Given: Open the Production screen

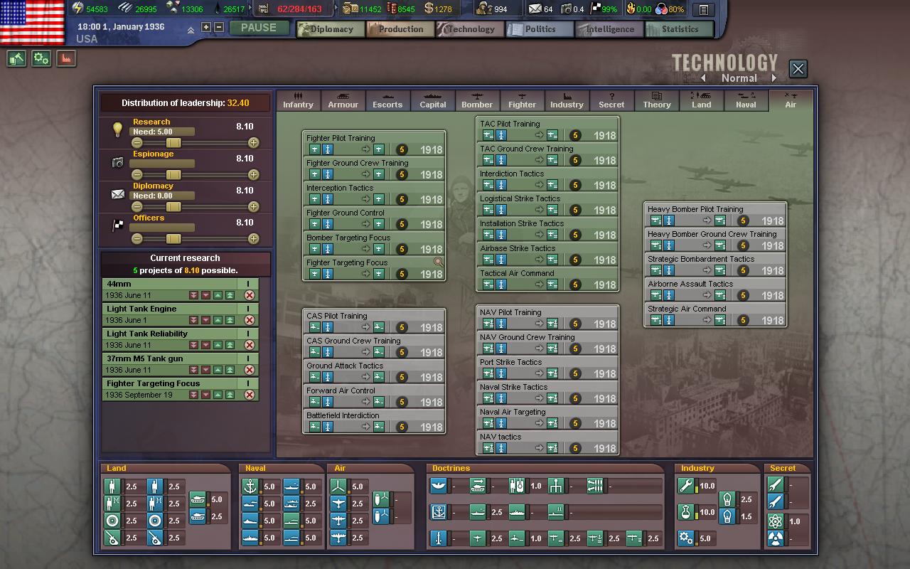Looking at the screenshot, I should (x=400, y=29).
